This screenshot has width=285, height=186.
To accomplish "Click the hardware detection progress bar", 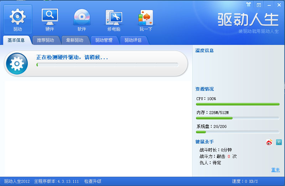I will (108, 65).
